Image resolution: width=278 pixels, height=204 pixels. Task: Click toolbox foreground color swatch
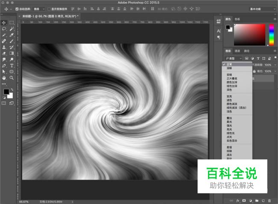[x=6, y=92]
